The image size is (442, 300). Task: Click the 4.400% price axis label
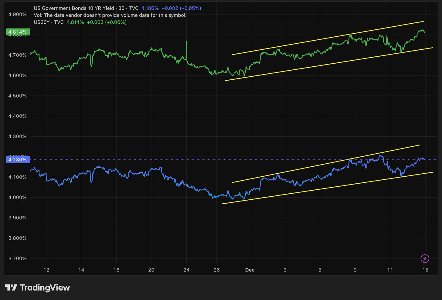(17, 116)
